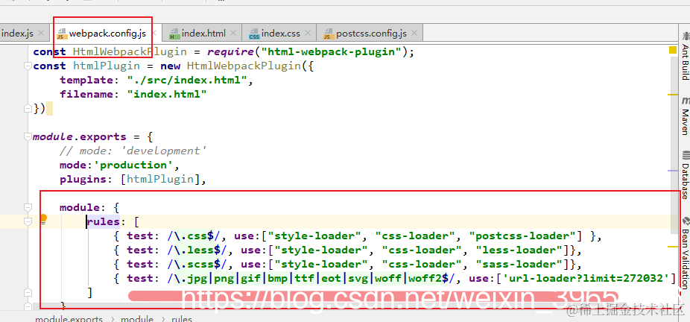This screenshot has height=322, width=690.
Task: Click the 'template' property key
Action: click(86, 80)
